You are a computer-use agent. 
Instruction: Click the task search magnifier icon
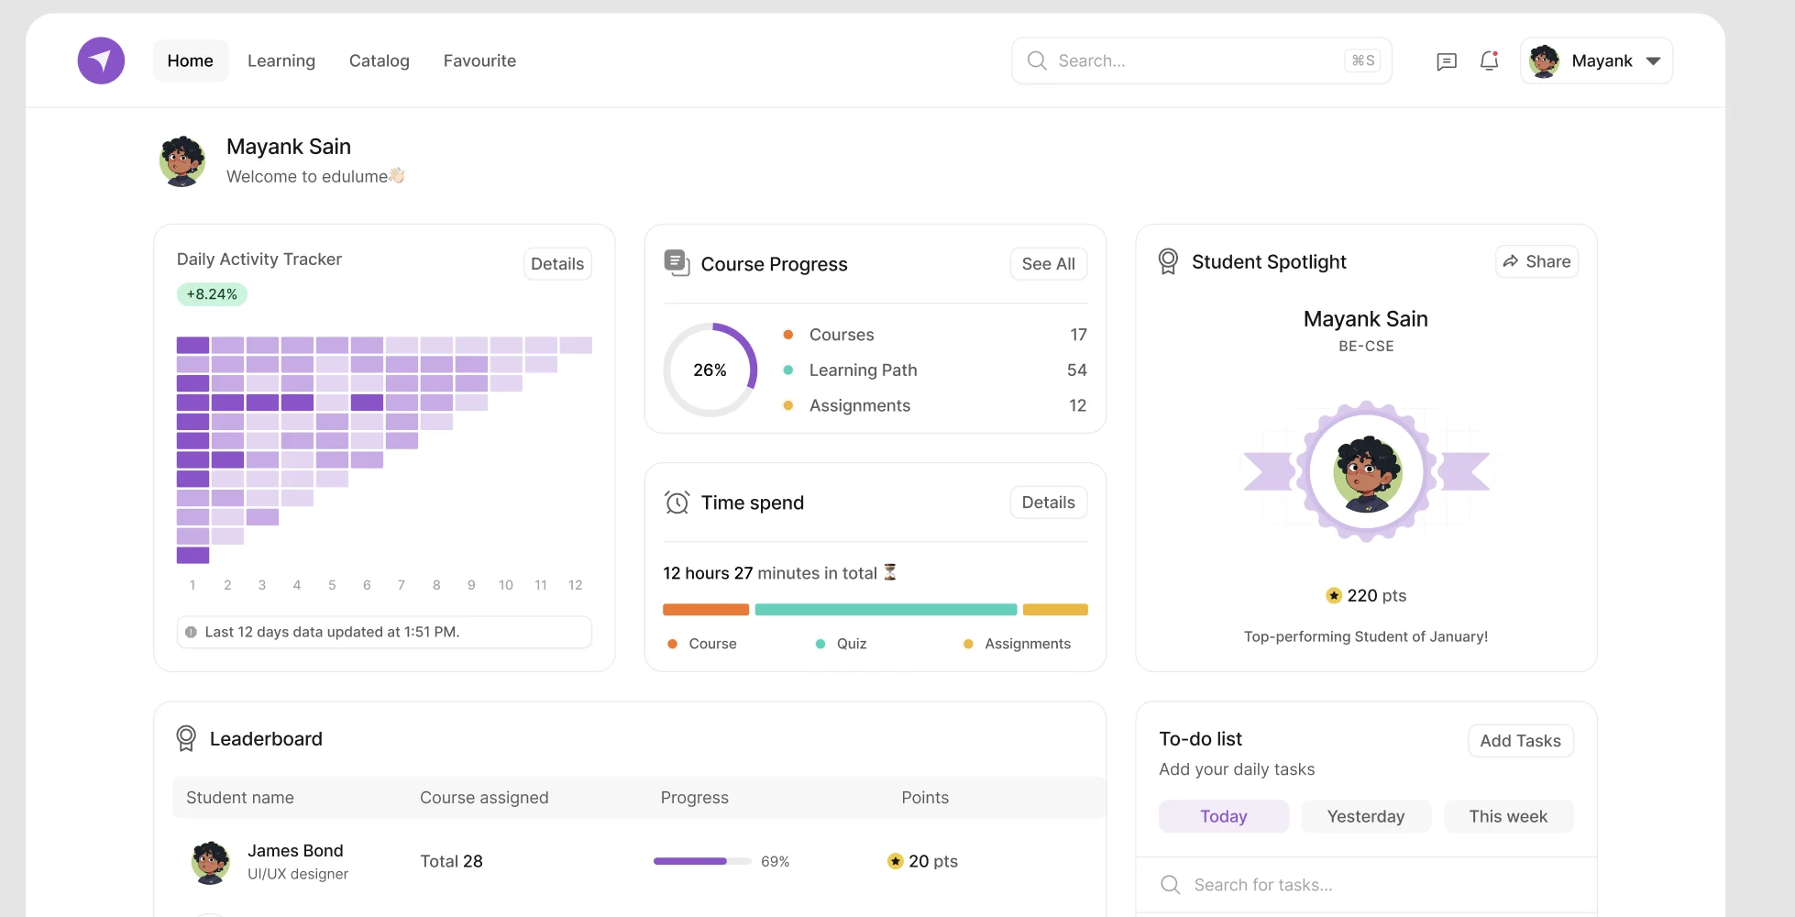[1171, 885]
